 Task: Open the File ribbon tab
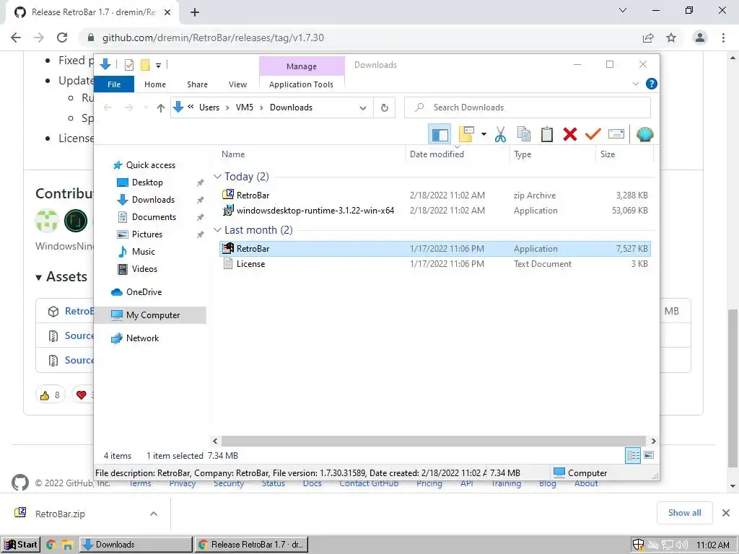click(x=114, y=84)
